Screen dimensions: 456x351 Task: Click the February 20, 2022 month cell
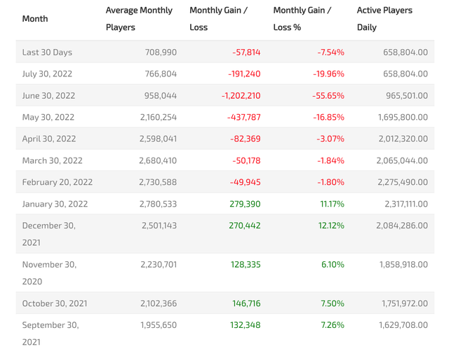point(58,183)
